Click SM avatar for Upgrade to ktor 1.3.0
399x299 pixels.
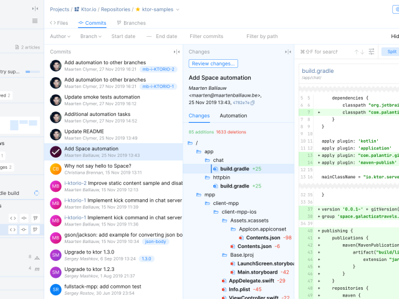55,255
